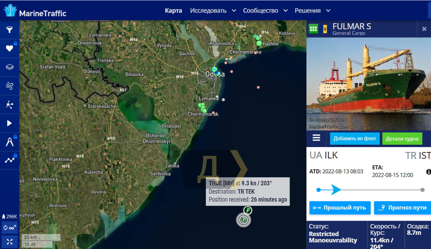
Task: Click the Детали судна button
Action: [402, 138]
